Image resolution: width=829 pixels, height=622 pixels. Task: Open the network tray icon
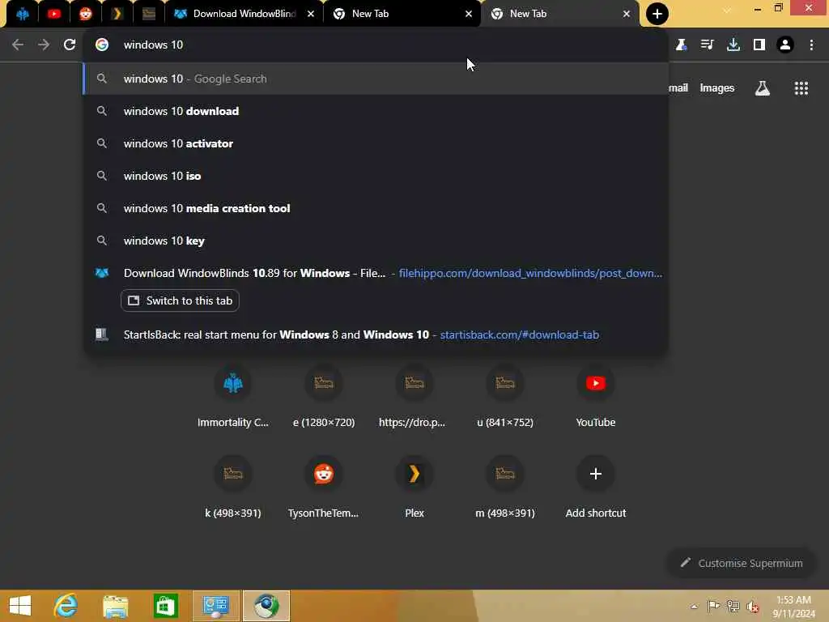(x=733, y=606)
